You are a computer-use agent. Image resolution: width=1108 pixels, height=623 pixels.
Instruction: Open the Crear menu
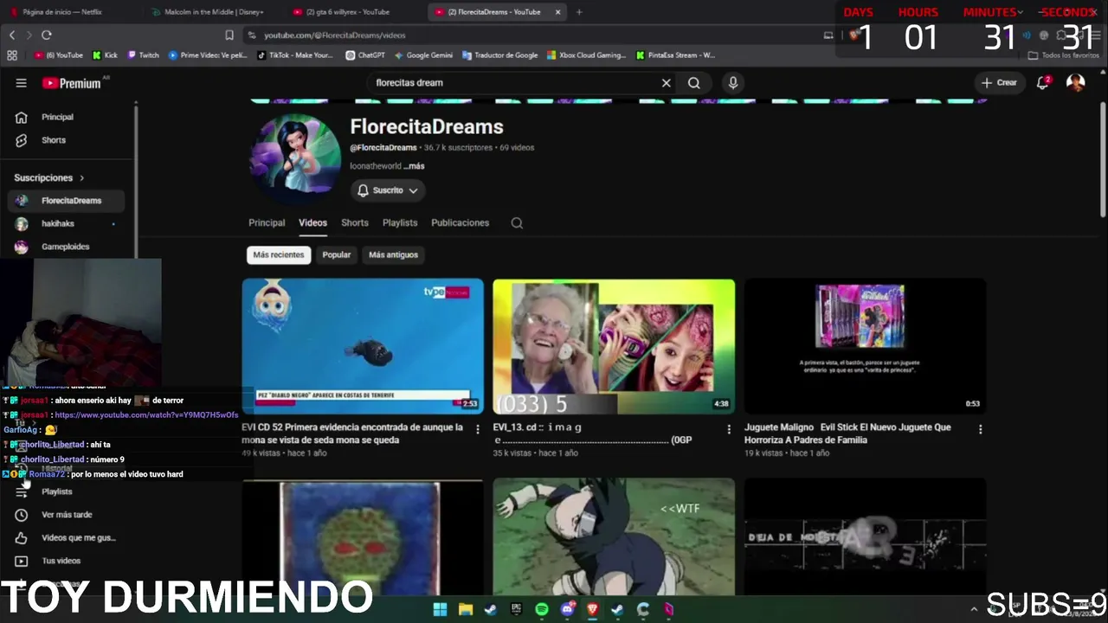[x=998, y=83]
